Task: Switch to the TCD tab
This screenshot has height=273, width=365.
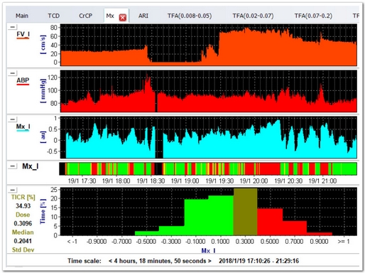Action: point(54,16)
